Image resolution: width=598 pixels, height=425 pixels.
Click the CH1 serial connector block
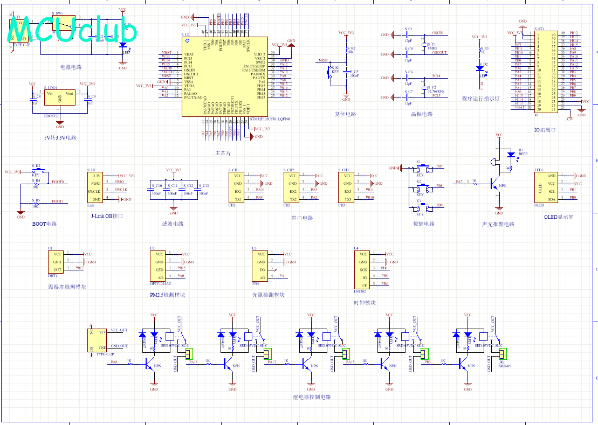point(237,187)
